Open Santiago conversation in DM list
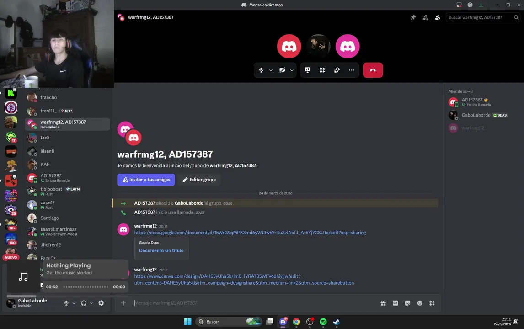Image resolution: width=524 pixels, height=329 pixels. point(67,218)
